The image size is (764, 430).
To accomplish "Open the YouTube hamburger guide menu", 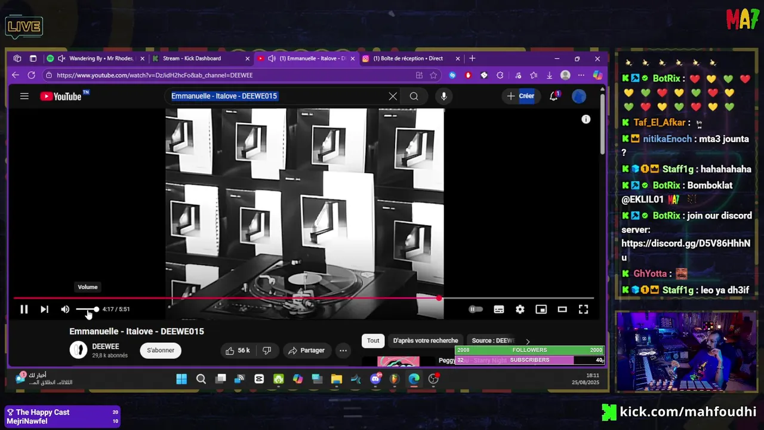I will click(24, 96).
